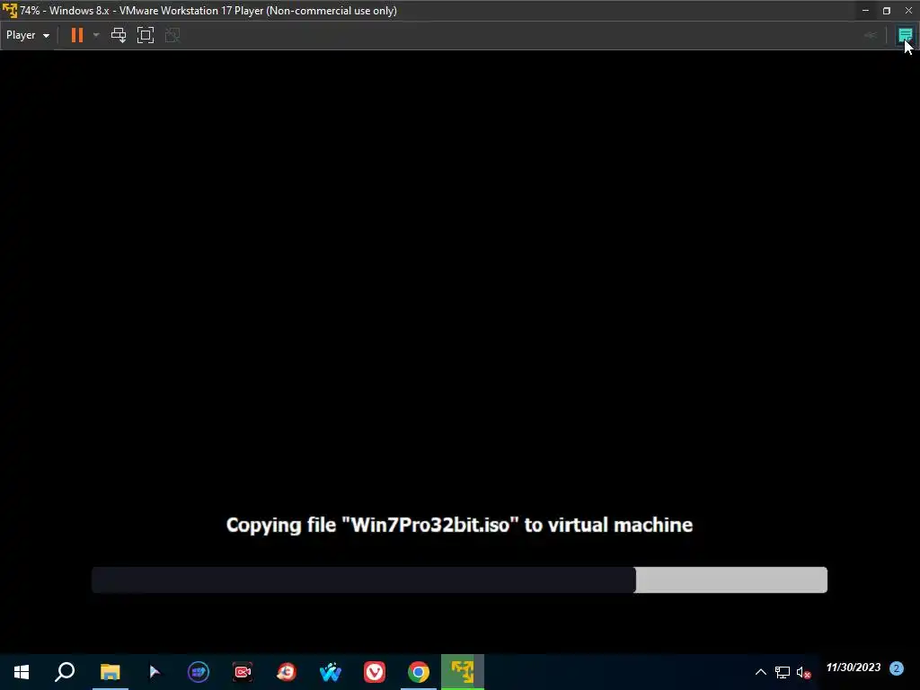
Task: Send Ctrl+Alt+Del to virtual machine
Action: pos(119,35)
